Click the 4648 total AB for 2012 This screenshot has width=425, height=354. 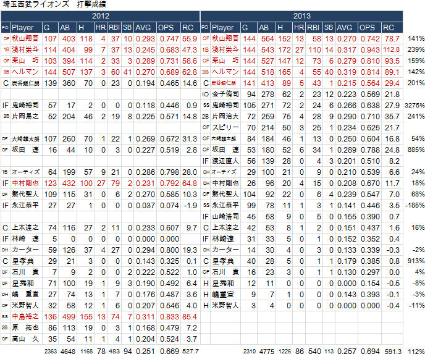click(x=68, y=352)
